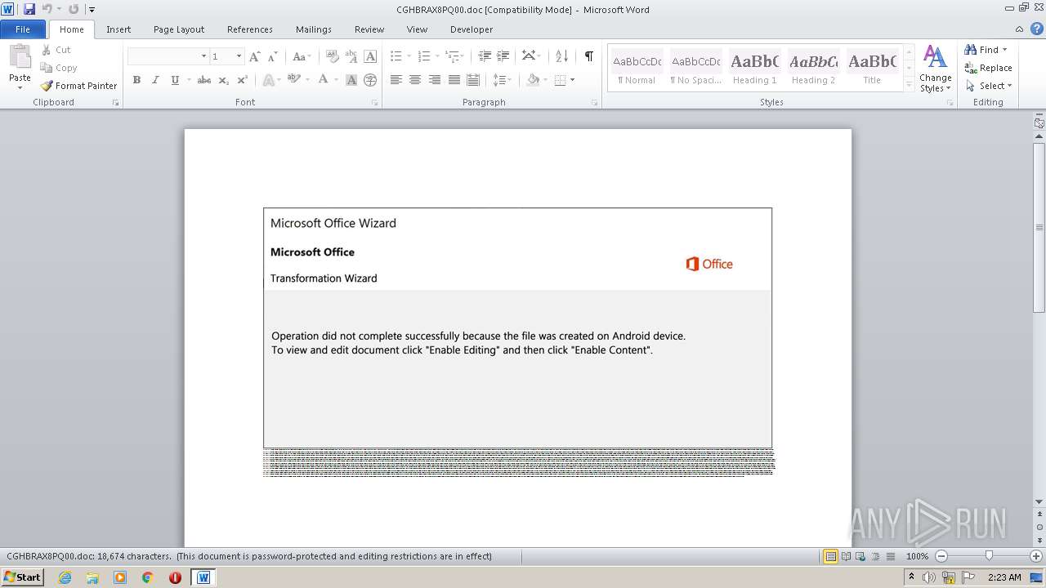Image resolution: width=1046 pixels, height=588 pixels.
Task: Switch to Full Screen Reading view
Action: coord(846,556)
